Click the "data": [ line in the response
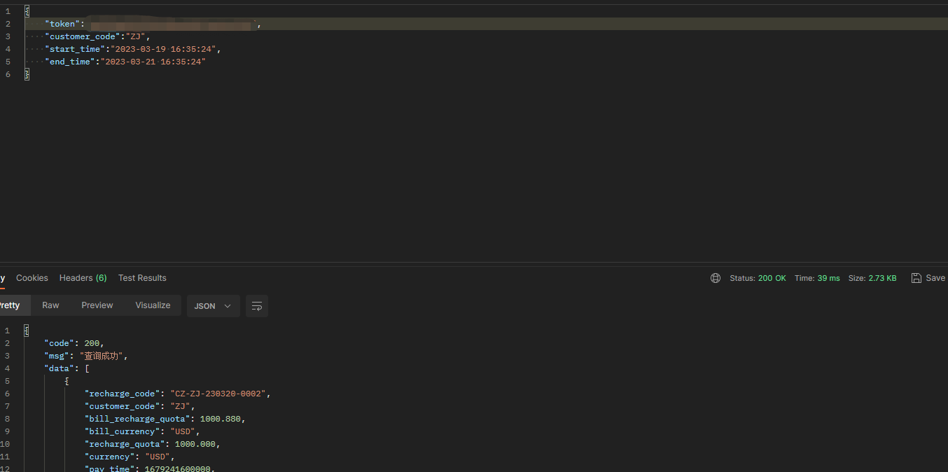Image resolution: width=948 pixels, height=472 pixels. [x=67, y=368]
